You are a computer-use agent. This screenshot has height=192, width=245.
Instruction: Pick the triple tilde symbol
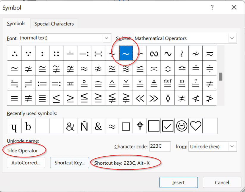(126, 68)
